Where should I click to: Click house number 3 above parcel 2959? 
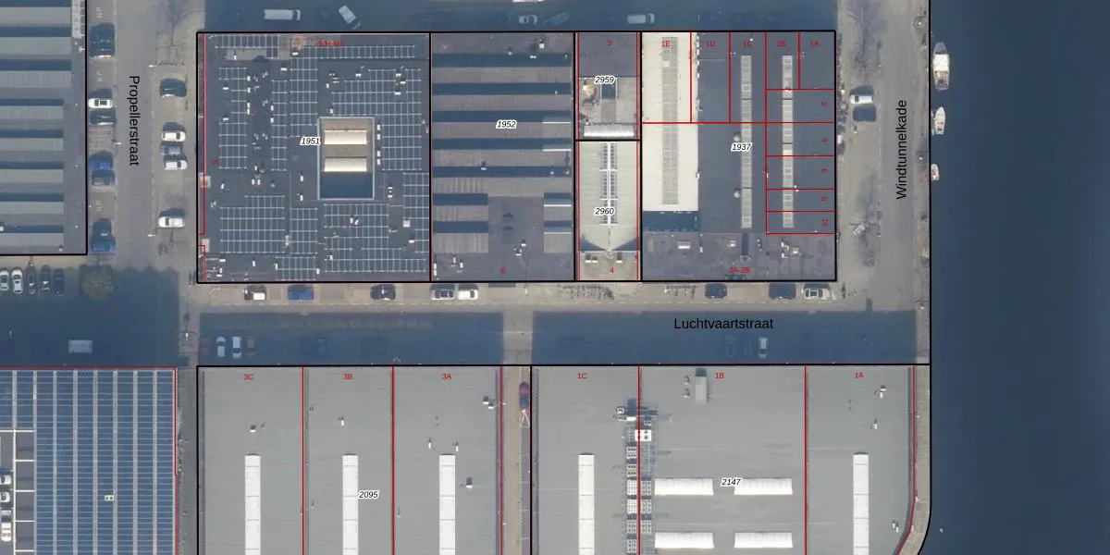[x=609, y=43]
